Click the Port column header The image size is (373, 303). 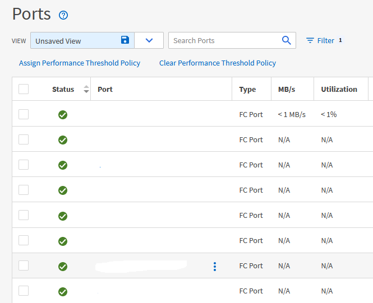105,89
